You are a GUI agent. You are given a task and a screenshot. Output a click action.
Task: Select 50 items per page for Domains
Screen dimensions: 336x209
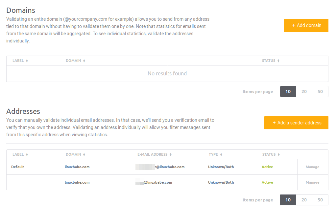(x=320, y=92)
